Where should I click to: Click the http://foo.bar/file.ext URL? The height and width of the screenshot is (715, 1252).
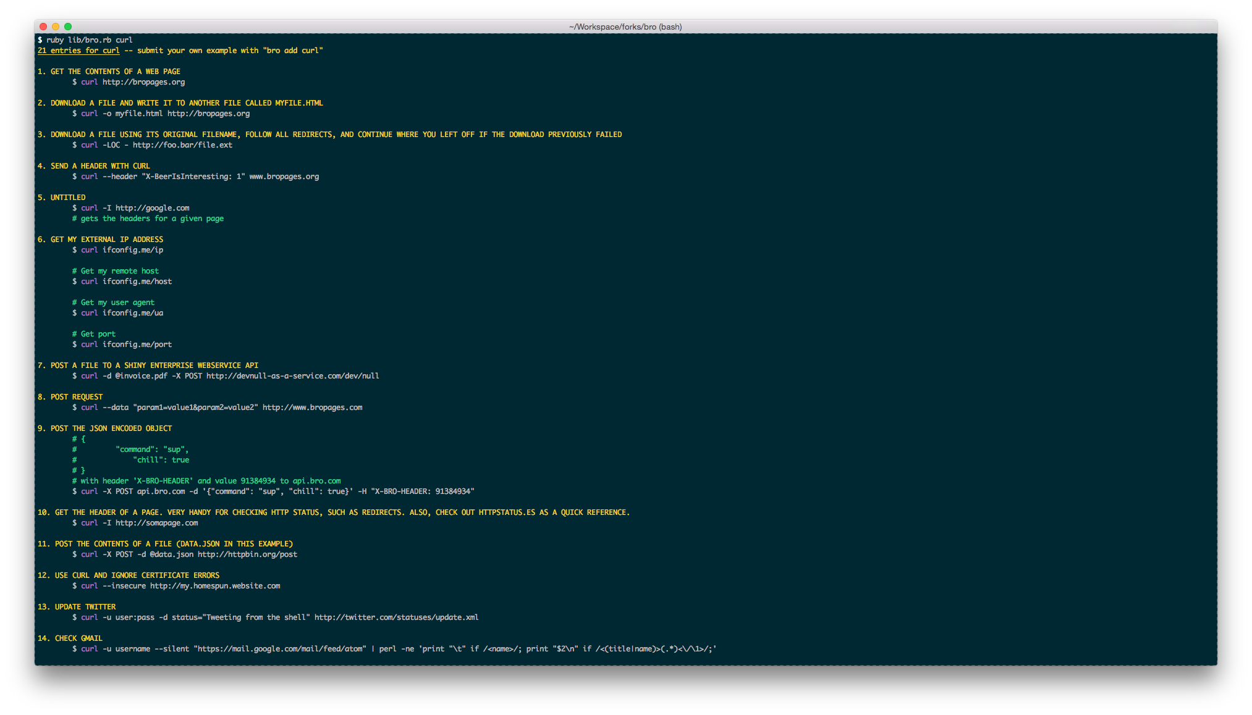(182, 145)
